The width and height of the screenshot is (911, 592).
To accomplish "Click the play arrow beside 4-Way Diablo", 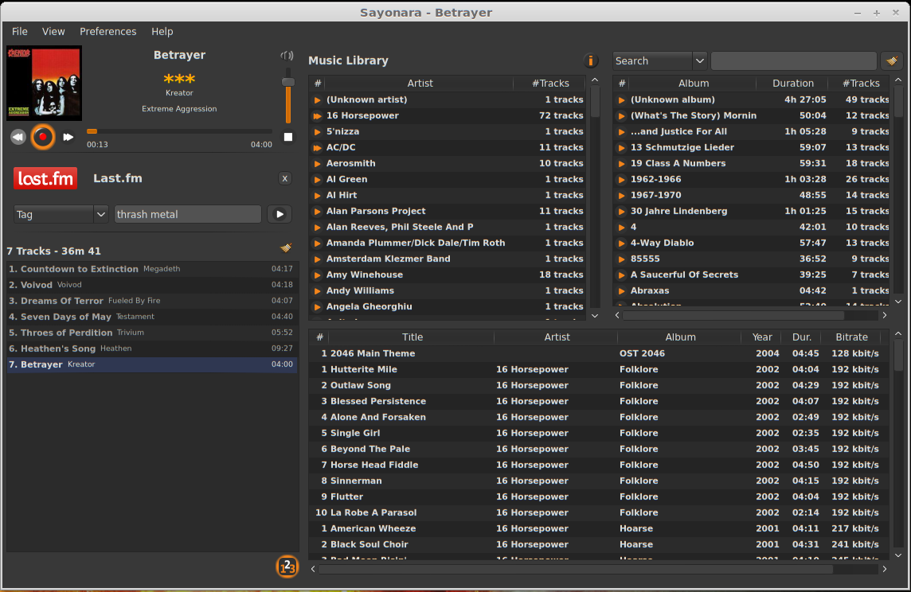I will point(622,243).
